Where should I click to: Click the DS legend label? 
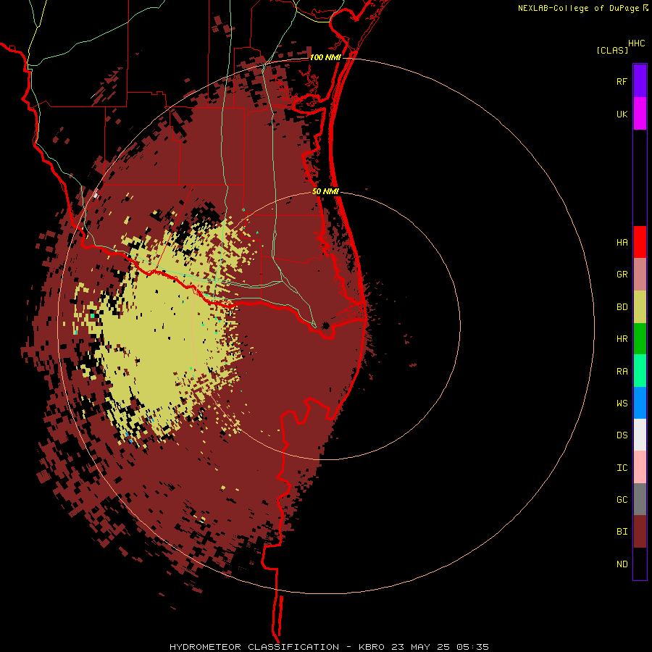[622, 435]
